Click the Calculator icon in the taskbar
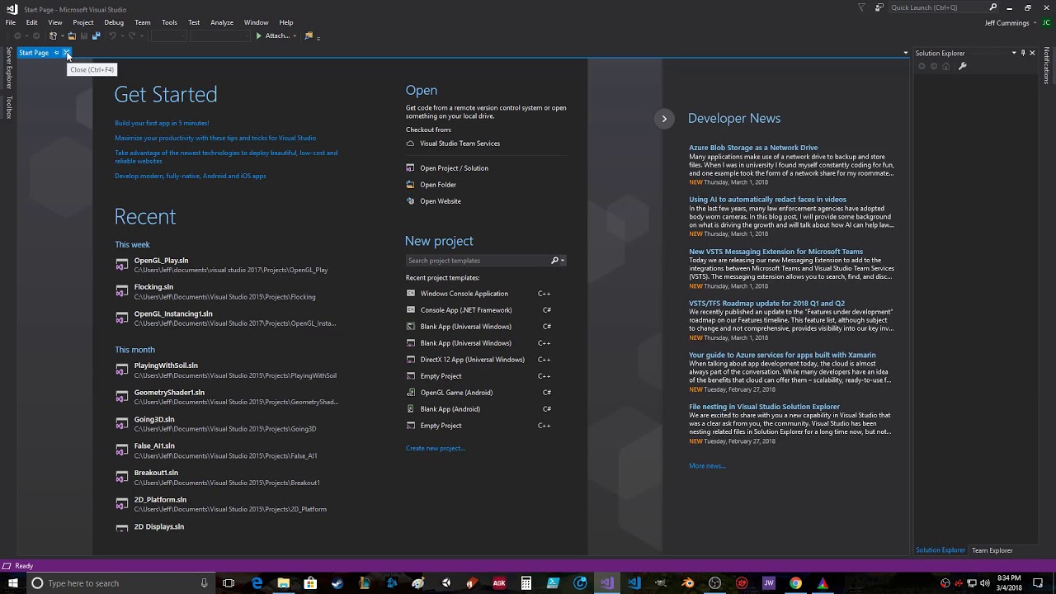The width and height of the screenshot is (1056, 594). click(x=526, y=583)
